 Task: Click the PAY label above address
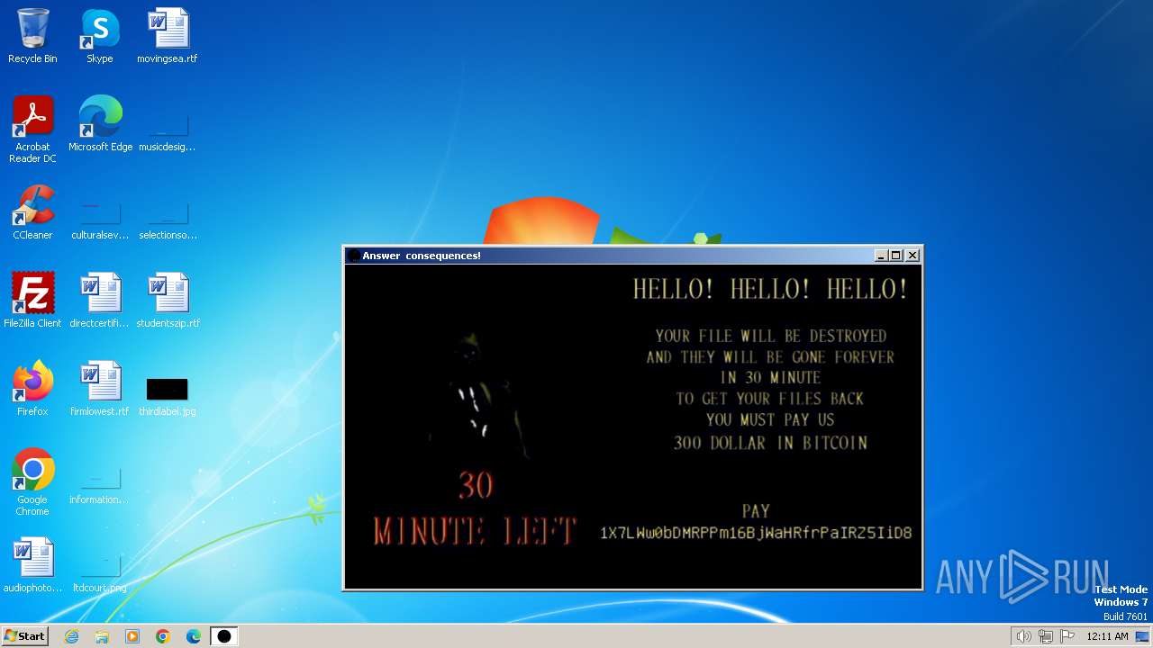[x=756, y=511]
